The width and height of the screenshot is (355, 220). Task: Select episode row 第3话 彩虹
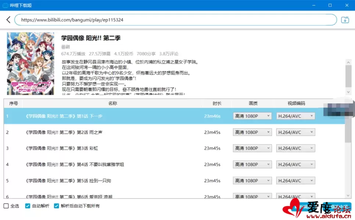coord(174,148)
